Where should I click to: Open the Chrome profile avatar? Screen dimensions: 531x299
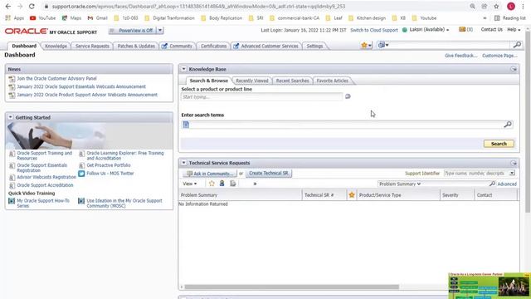511,6
